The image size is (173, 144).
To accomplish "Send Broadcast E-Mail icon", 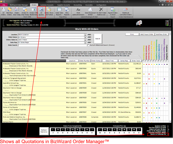I will (x=90, y=11).
